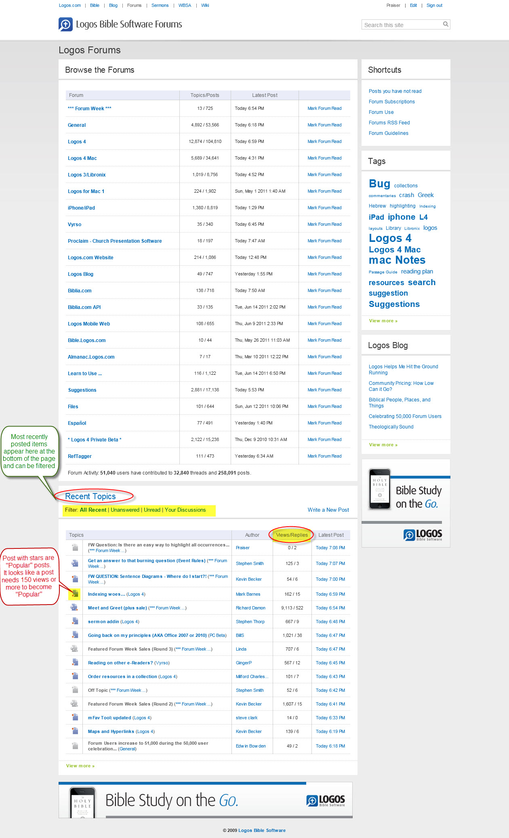Open the RefTagger forum
Viewport: 509px width, 838px height.
(x=80, y=456)
